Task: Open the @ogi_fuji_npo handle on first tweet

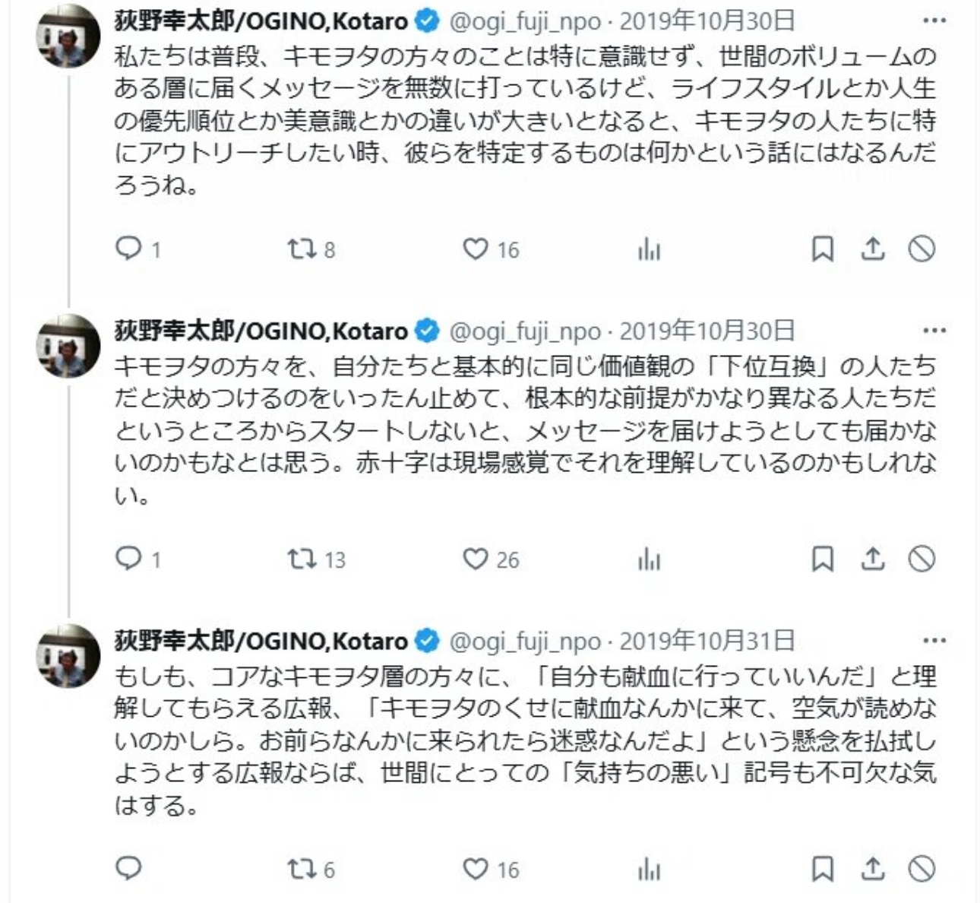Action: [x=525, y=21]
